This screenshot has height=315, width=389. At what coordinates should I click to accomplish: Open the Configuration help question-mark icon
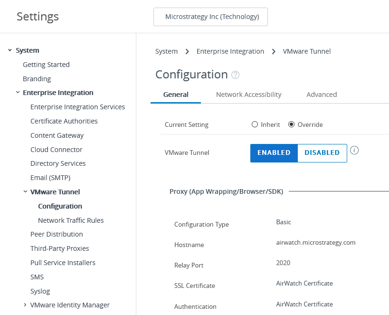point(235,75)
